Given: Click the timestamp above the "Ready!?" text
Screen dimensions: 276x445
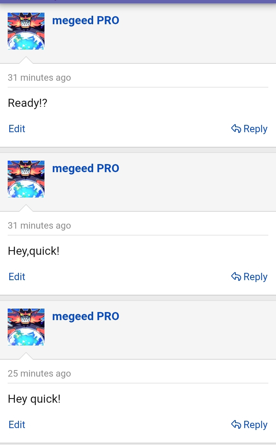Looking at the screenshot, I should [x=39, y=78].
